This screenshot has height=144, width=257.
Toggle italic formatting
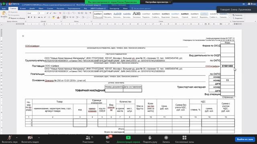31,17
